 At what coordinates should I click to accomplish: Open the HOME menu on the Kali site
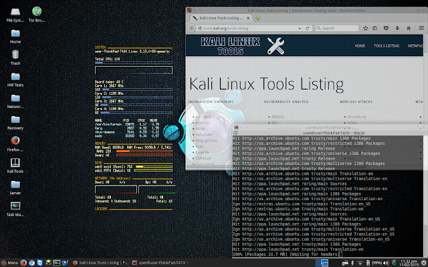click(360, 46)
